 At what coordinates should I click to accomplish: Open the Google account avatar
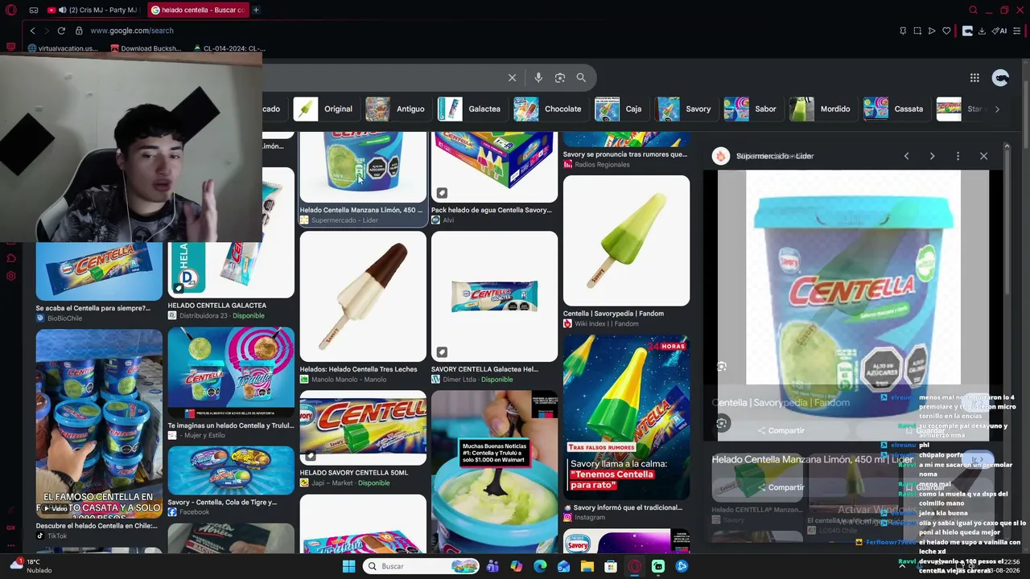click(x=1000, y=77)
